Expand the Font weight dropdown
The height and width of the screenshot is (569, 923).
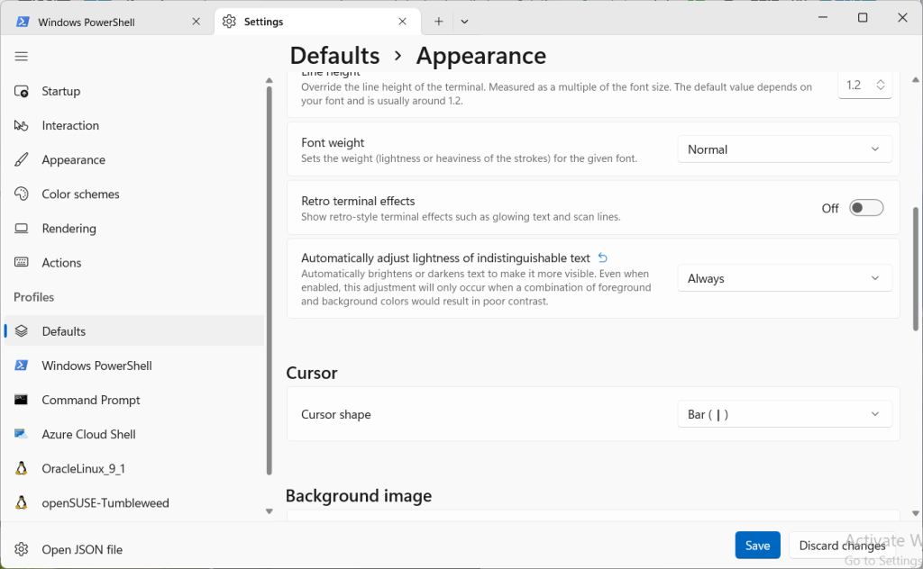click(x=784, y=149)
